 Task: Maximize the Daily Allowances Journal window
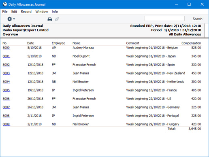coord(189,4)
